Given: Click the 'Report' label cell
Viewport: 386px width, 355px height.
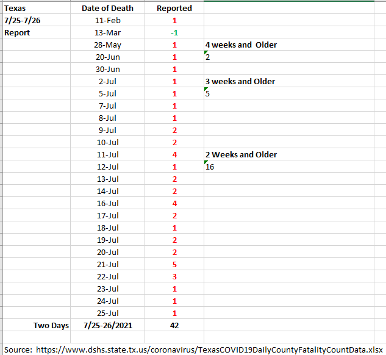Looking at the screenshot, I should tap(37, 32).
